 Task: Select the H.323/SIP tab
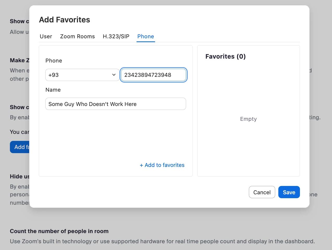(x=116, y=36)
